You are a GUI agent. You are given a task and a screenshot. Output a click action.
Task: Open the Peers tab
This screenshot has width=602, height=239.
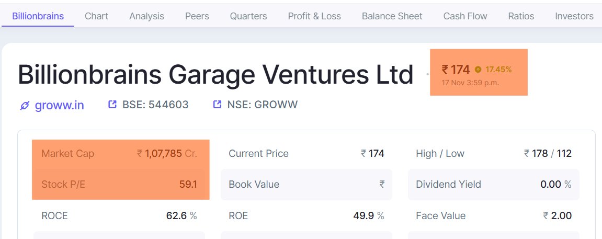coord(197,16)
